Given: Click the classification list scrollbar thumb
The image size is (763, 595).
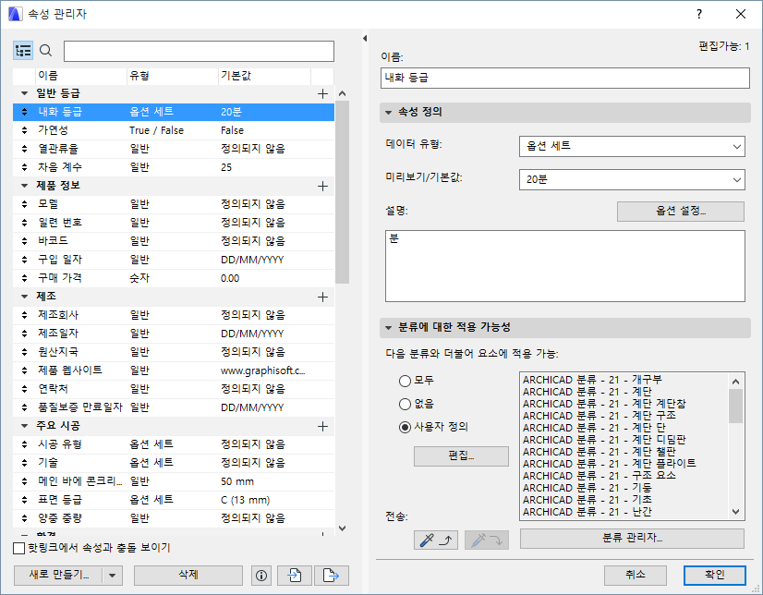Looking at the screenshot, I should (x=735, y=406).
